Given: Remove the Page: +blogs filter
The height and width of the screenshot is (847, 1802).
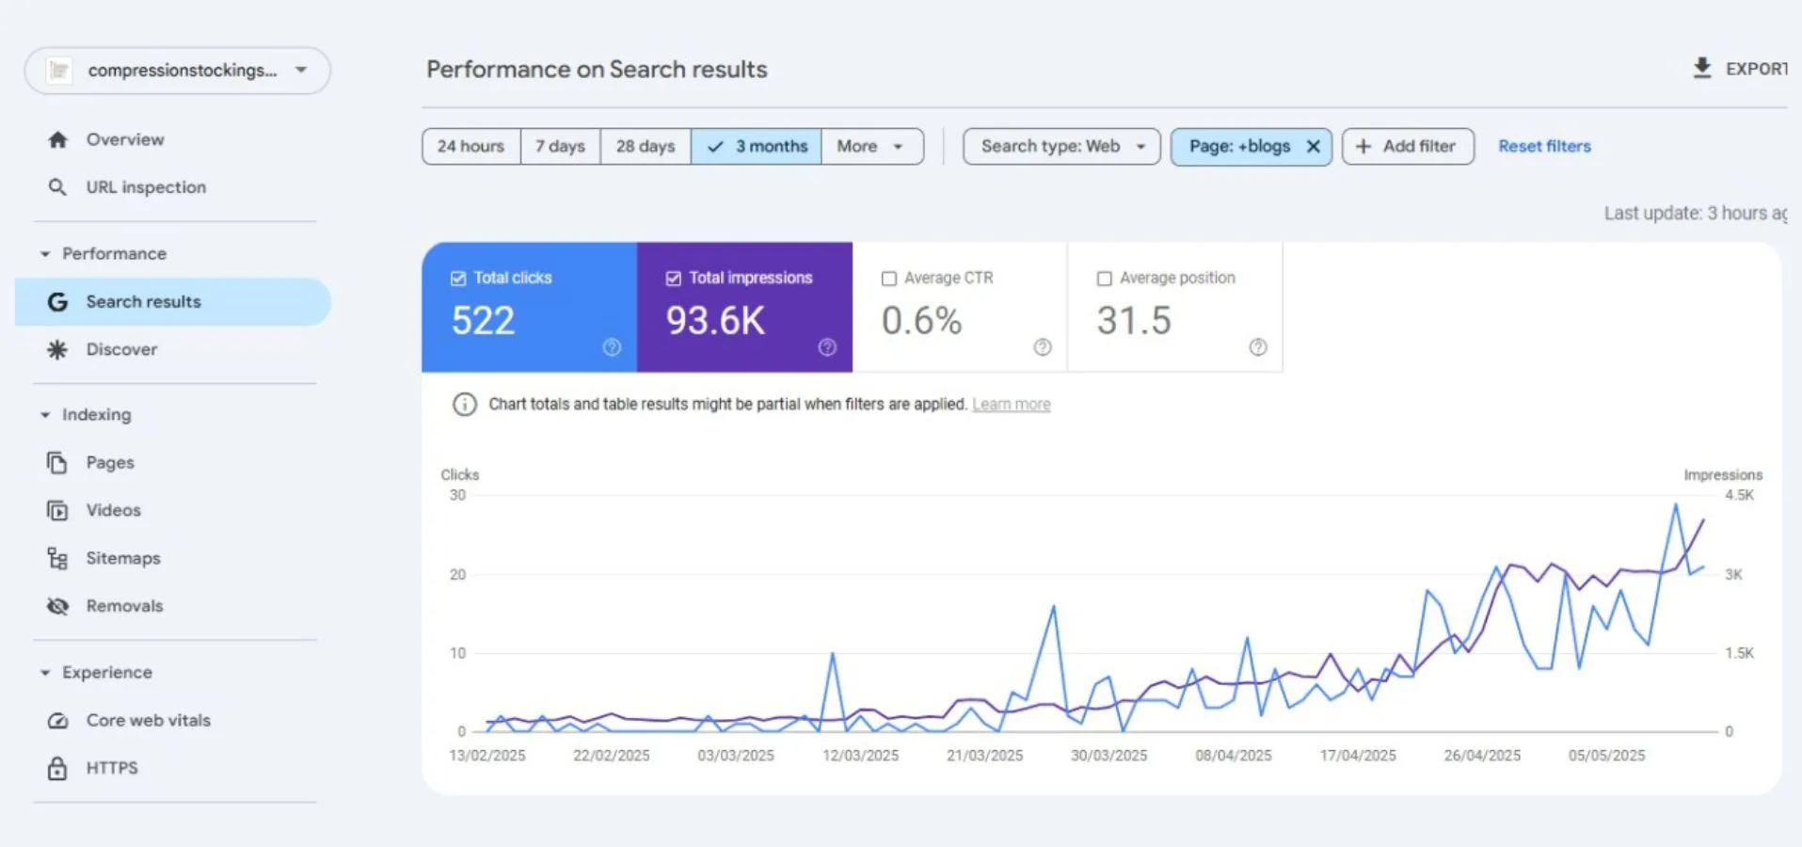Looking at the screenshot, I should pyautogui.click(x=1313, y=147).
